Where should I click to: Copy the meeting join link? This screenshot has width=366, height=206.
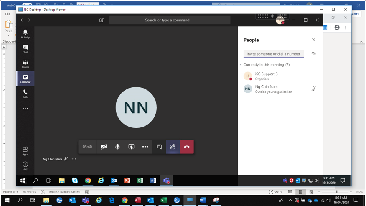313,54
